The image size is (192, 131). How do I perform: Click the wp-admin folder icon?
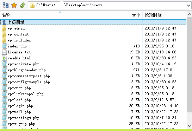click(4, 28)
